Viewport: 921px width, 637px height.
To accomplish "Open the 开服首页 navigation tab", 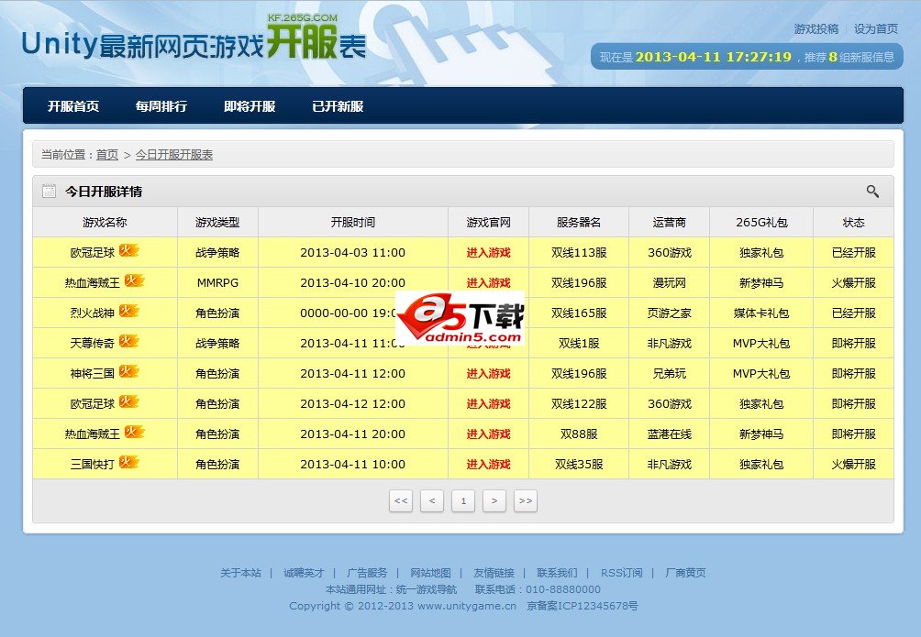I will click(73, 106).
